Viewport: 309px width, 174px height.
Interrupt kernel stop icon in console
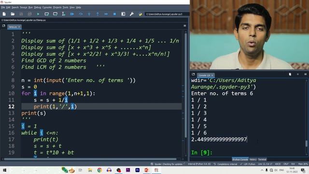coord(297,74)
